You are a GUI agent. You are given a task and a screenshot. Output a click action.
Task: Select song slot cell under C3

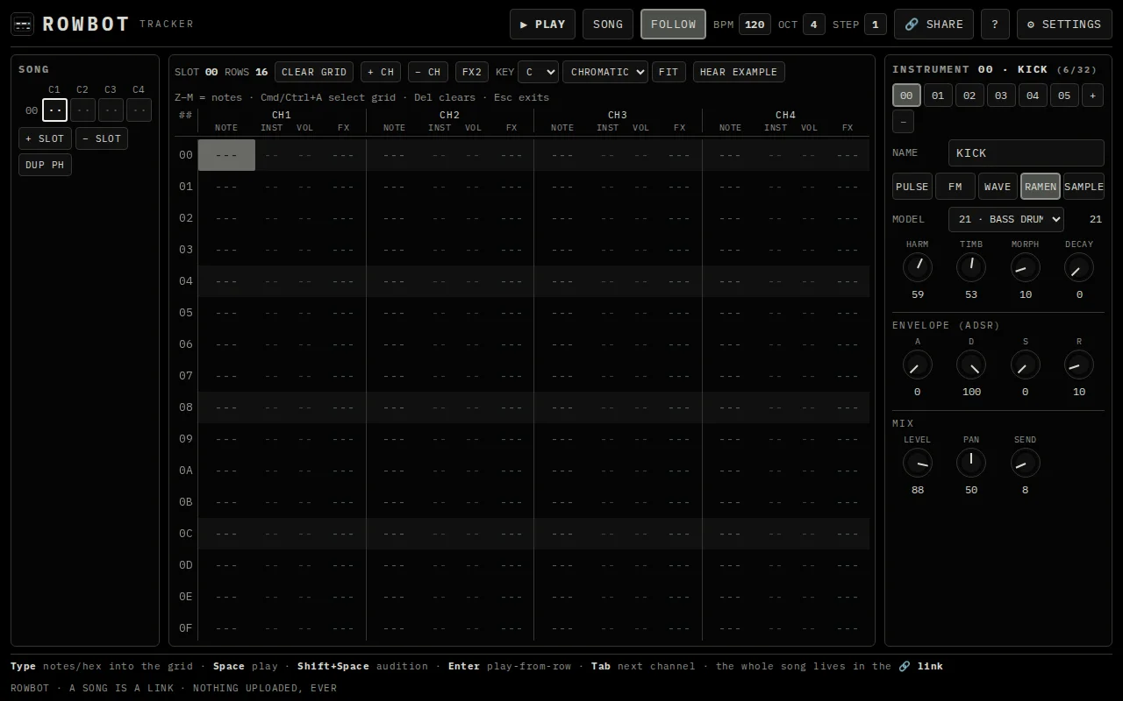click(111, 110)
